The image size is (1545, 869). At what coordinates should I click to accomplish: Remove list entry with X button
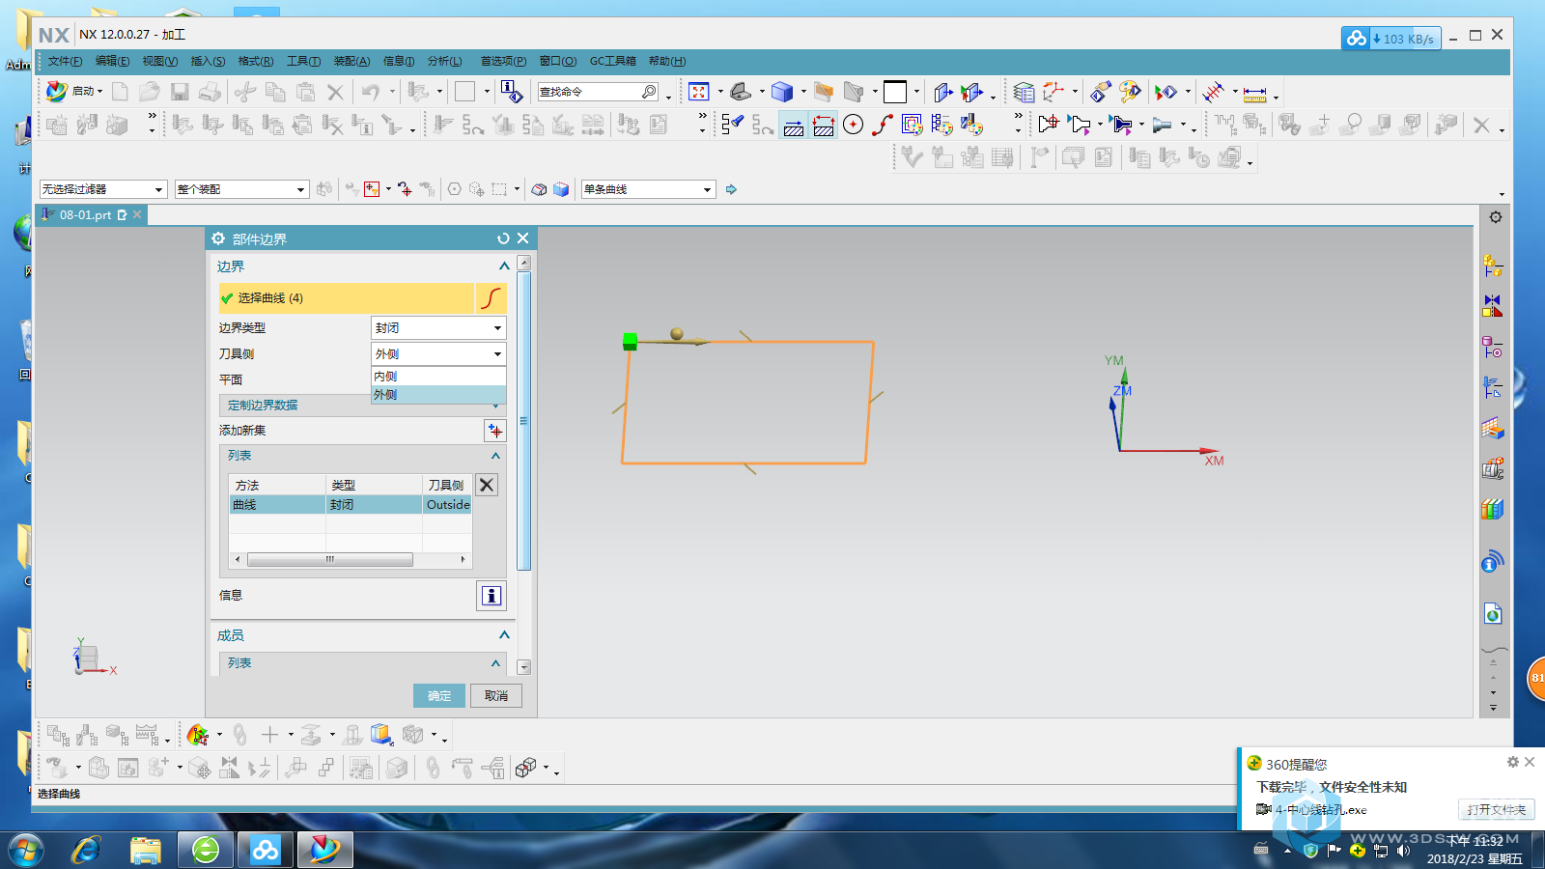coord(487,485)
